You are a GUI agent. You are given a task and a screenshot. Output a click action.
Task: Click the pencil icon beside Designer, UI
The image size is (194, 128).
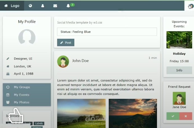click(8, 59)
